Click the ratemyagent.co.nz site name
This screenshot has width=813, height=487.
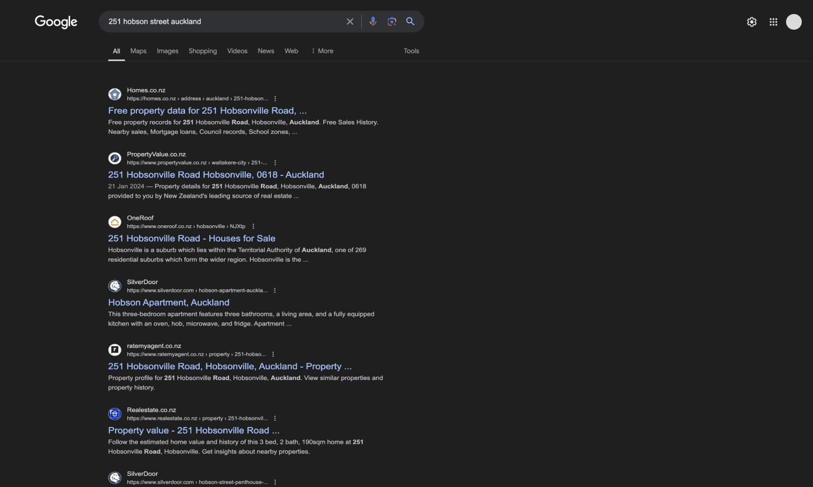154,346
